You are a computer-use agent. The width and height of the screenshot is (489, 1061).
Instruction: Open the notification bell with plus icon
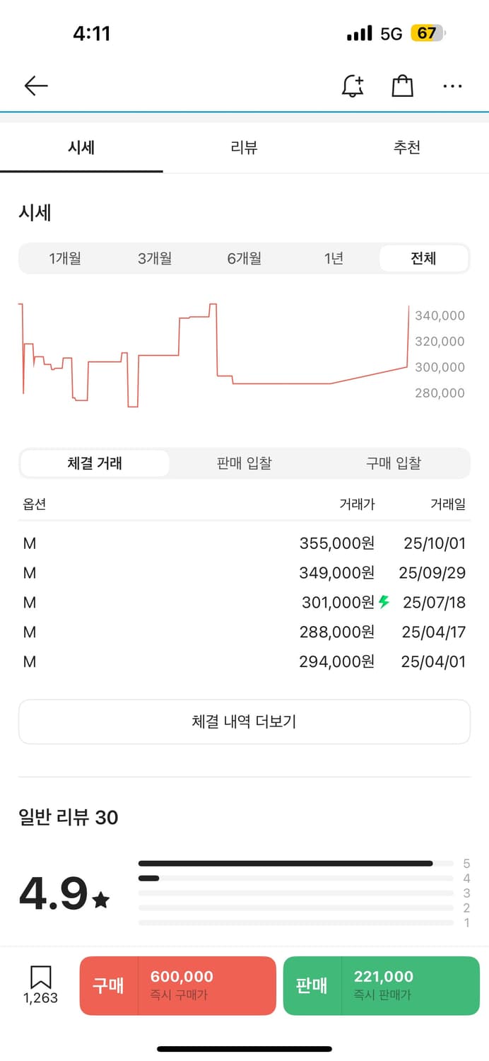[x=352, y=86]
